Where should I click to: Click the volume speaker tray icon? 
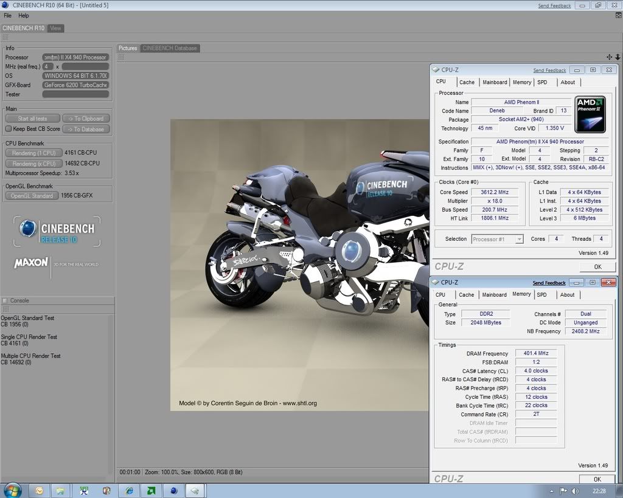click(x=575, y=491)
